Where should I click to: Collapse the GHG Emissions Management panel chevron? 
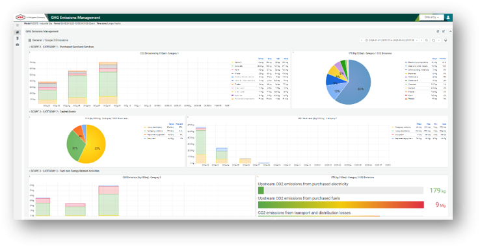click(450, 31)
